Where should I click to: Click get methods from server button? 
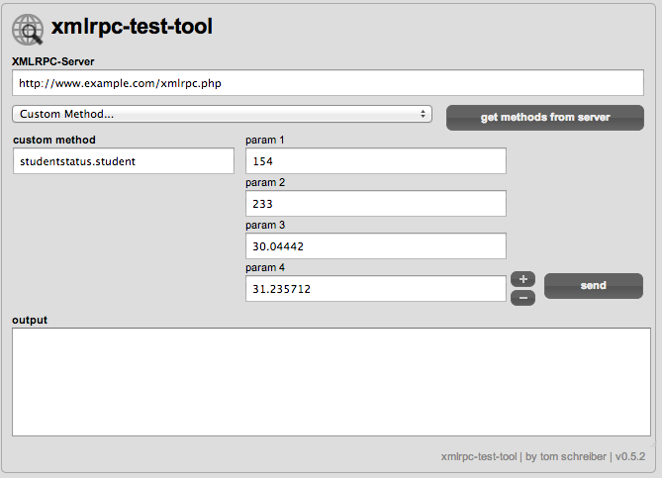pos(545,118)
